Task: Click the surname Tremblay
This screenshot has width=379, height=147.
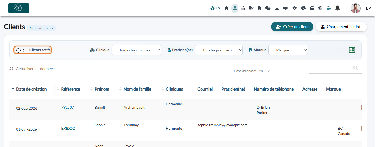Action: [x=131, y=125]
